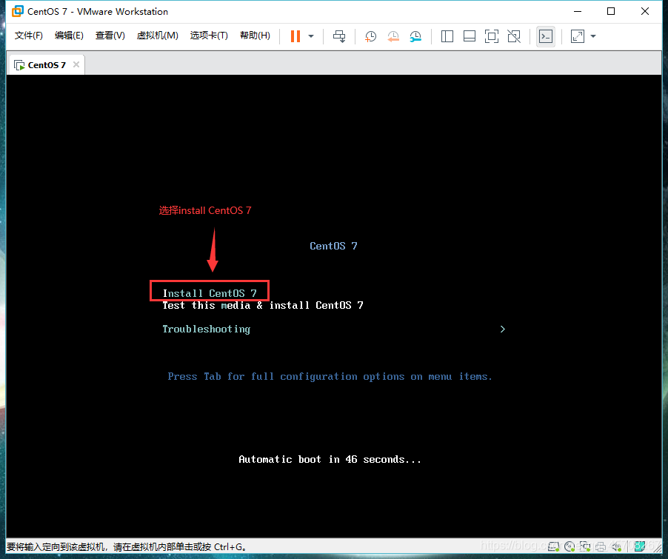Select Install CentOS 7 boot entry

(210, 293)
